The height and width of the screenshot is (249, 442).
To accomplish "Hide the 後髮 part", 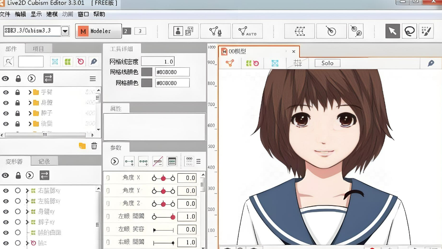I will tap(6, 124).
